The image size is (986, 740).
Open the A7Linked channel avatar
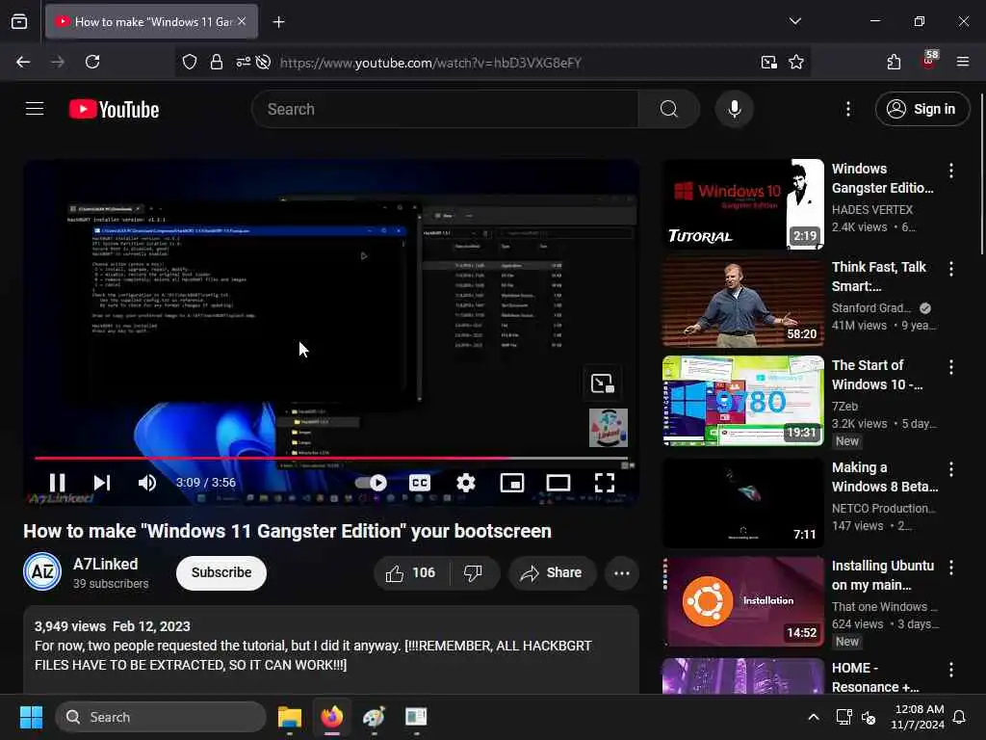[x=42, y=571]
